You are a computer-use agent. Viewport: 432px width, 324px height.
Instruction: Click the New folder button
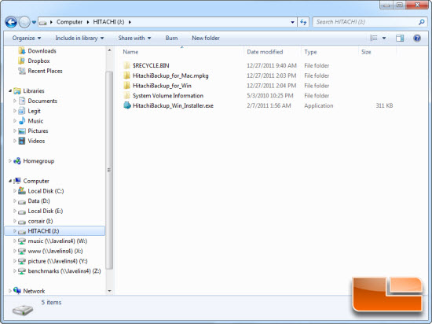[206, 38]
